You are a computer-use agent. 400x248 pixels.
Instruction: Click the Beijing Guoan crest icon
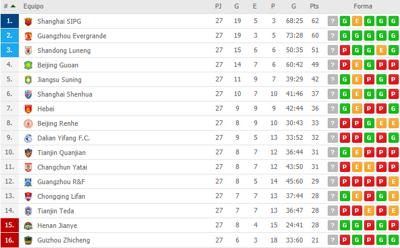[x=27, y=65]
